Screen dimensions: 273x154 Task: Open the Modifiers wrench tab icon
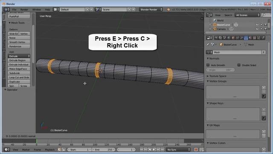(x=242, y=38)
